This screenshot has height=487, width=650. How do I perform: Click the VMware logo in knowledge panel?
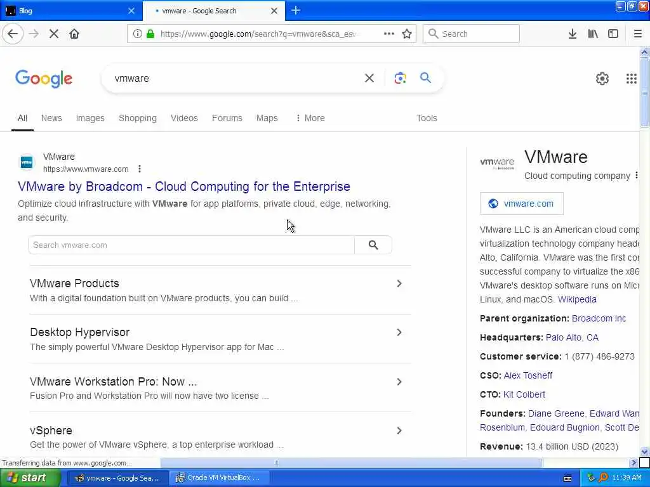coord(497,163)
